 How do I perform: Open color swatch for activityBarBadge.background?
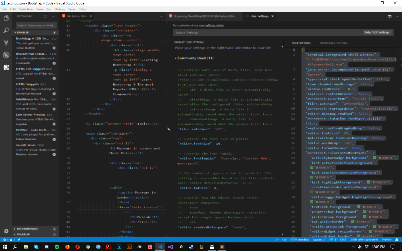click(374, 158)
